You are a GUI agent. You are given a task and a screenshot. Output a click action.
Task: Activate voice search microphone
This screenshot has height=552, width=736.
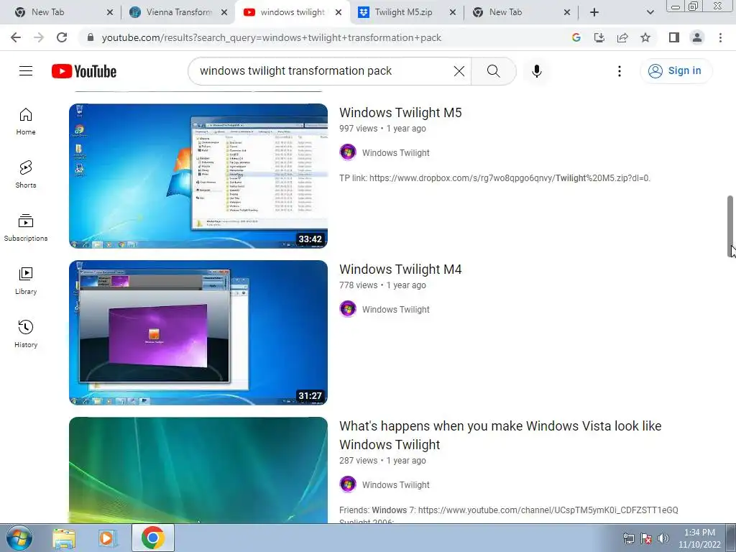tap(536, 71)
